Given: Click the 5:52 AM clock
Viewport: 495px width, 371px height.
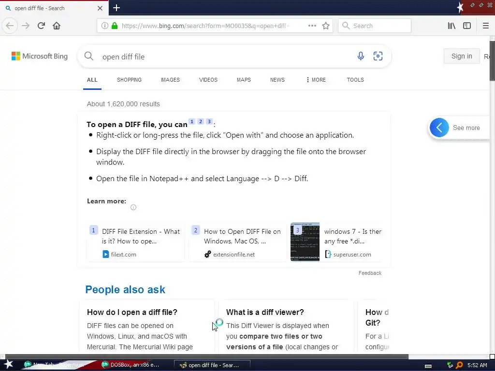Looking at the screenshot, I should [x=477, y=365].
